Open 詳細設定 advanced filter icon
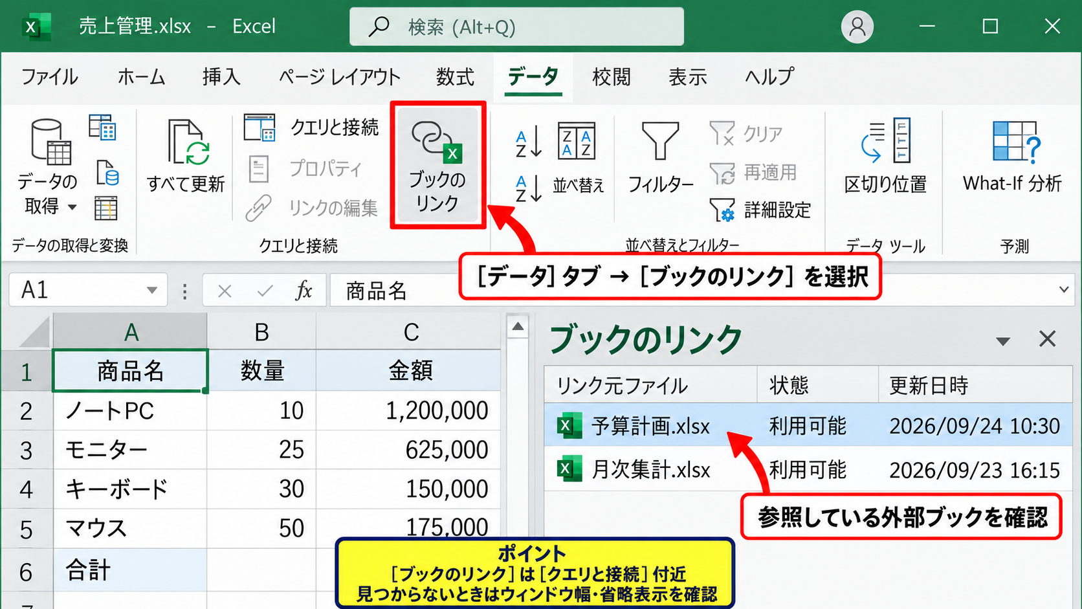This screenshot has width=1082, height=609. coord(722,210)
